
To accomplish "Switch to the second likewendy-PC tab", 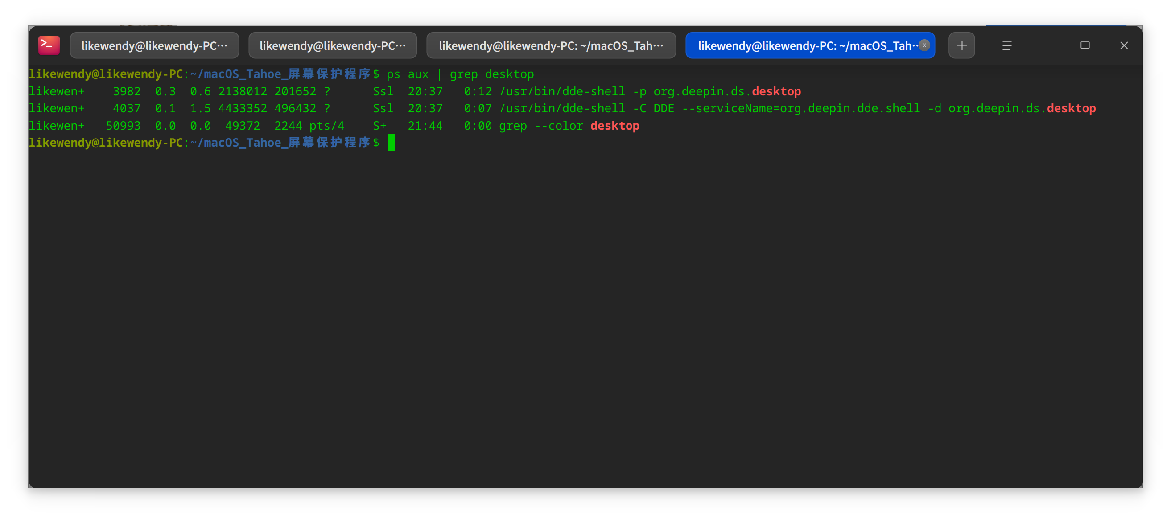I will pyautogui.click(x=332, y=45).
